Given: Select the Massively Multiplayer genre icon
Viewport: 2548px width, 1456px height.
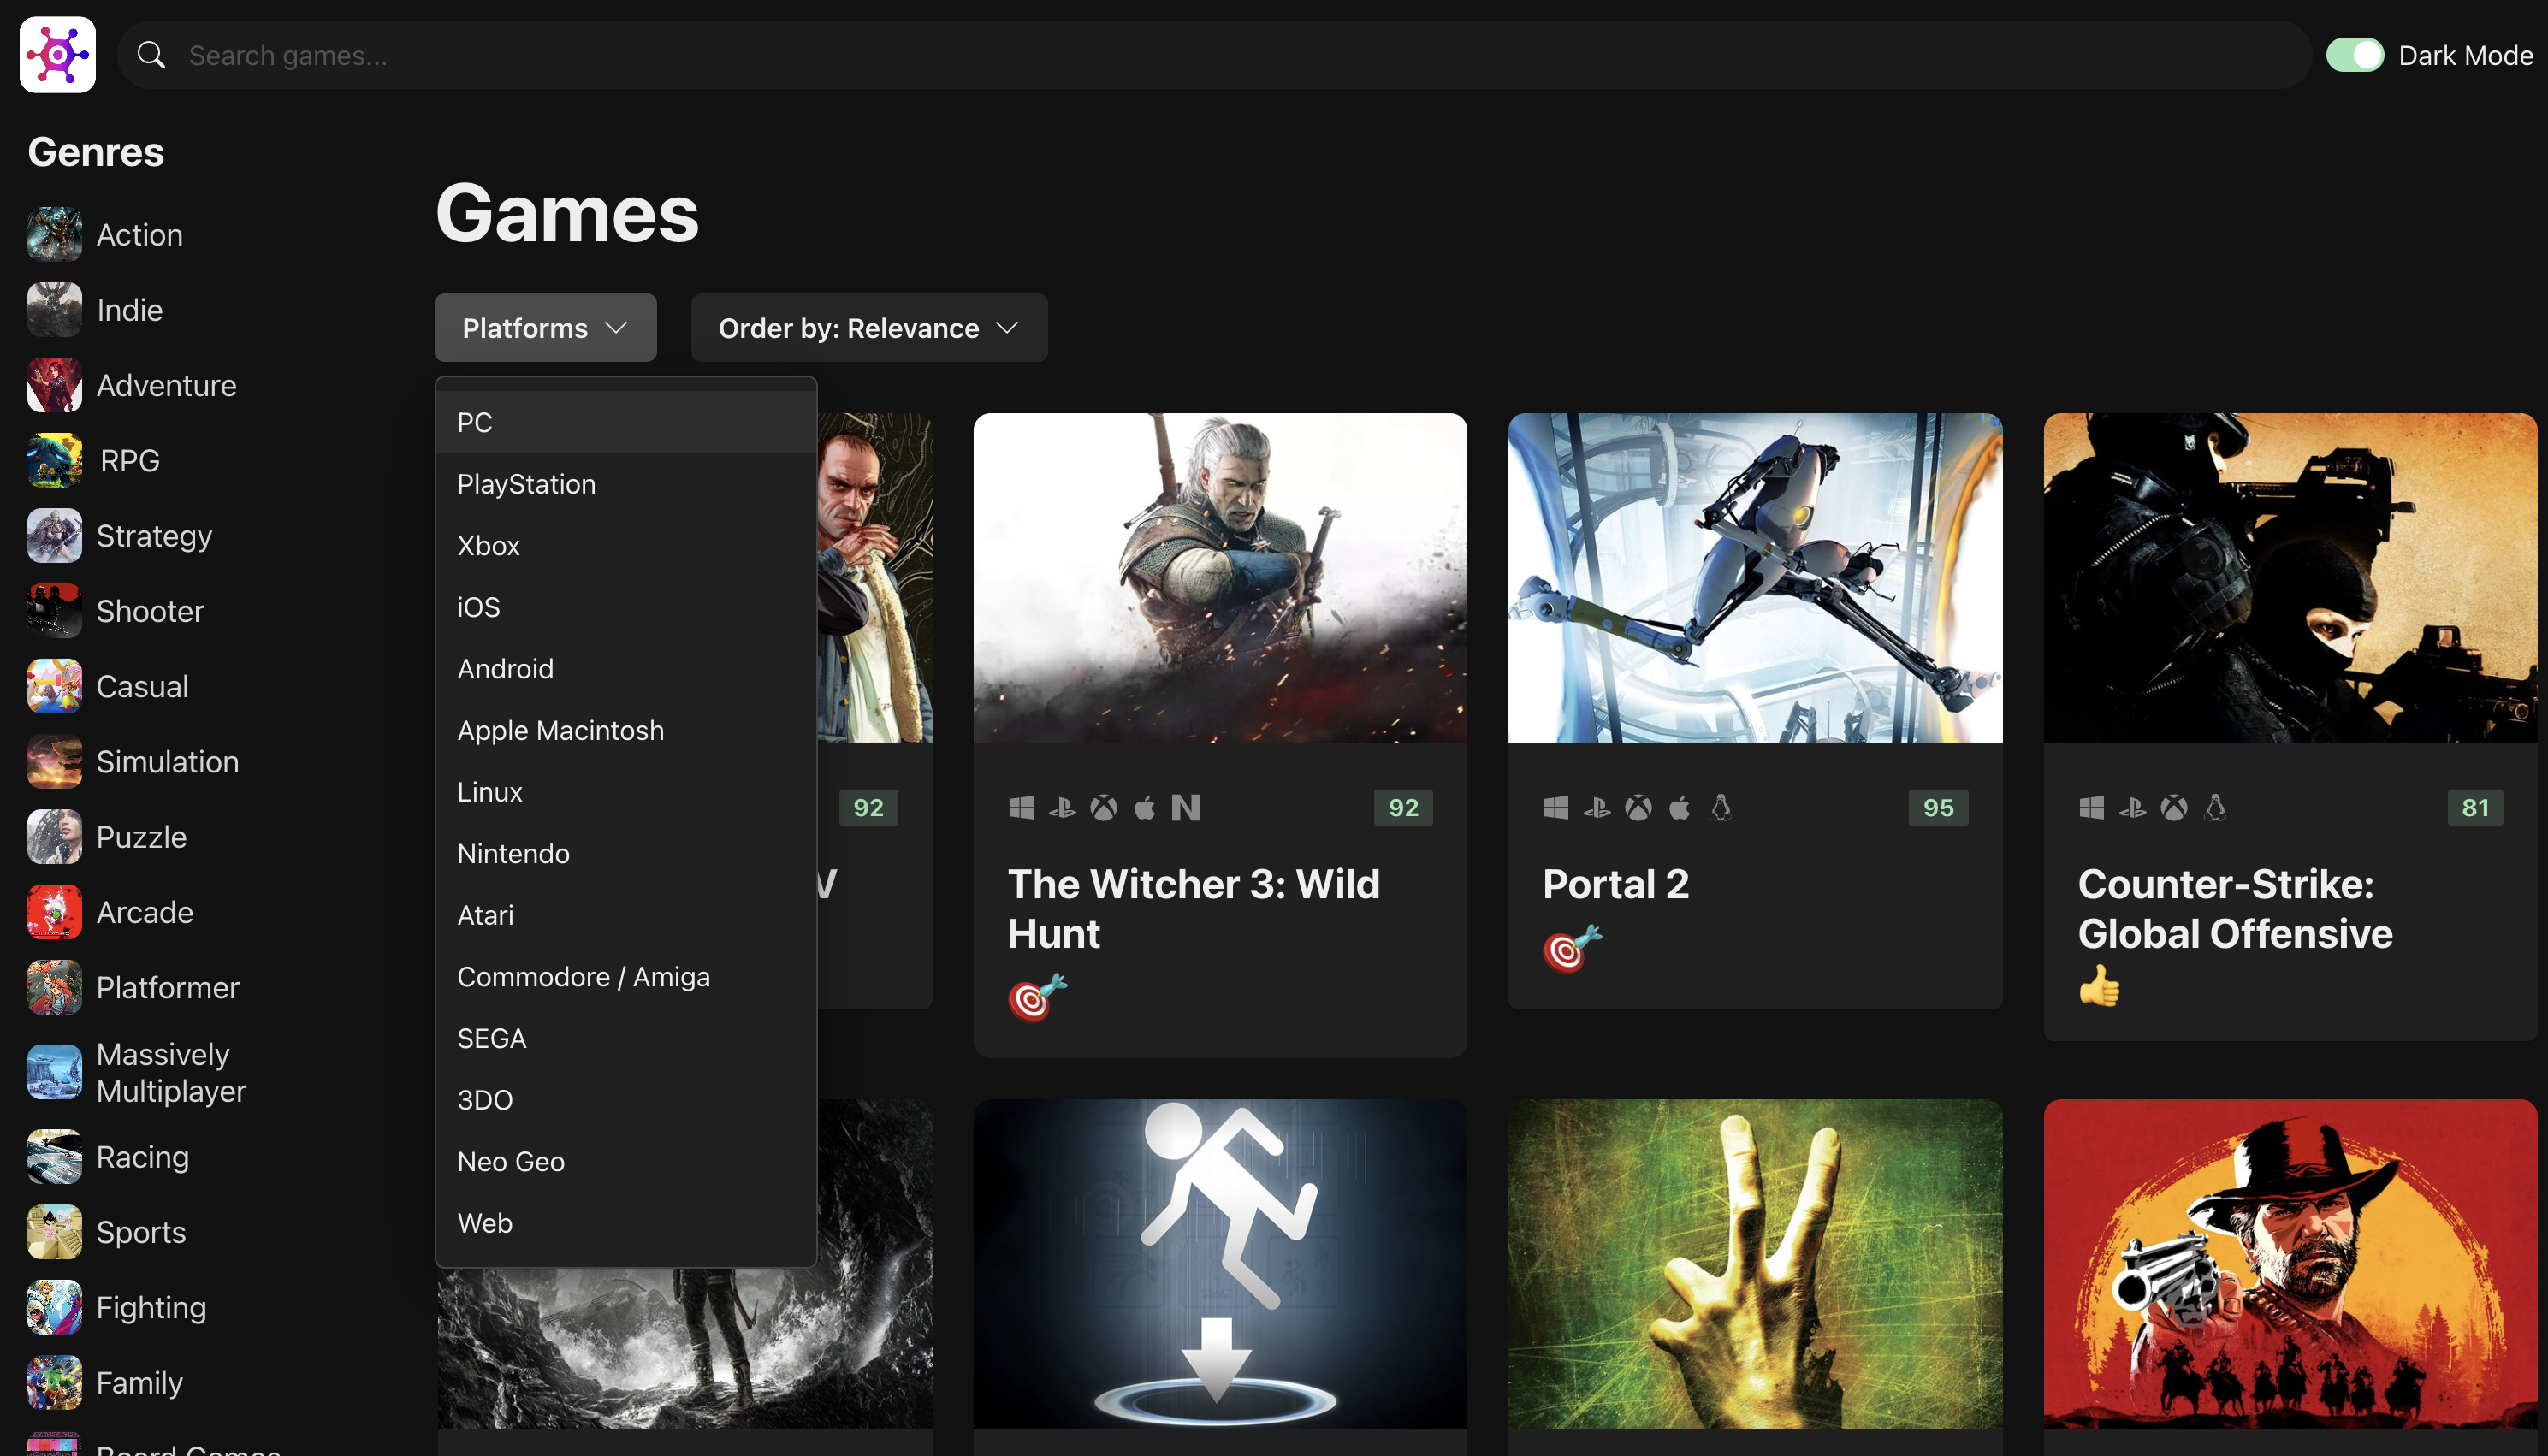Looking at the screenshot, I should [x=54, y=1072].
